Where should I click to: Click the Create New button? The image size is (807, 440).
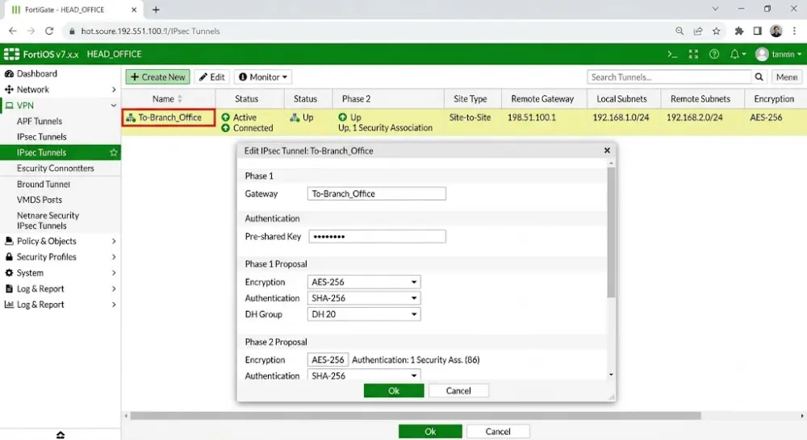157,77
